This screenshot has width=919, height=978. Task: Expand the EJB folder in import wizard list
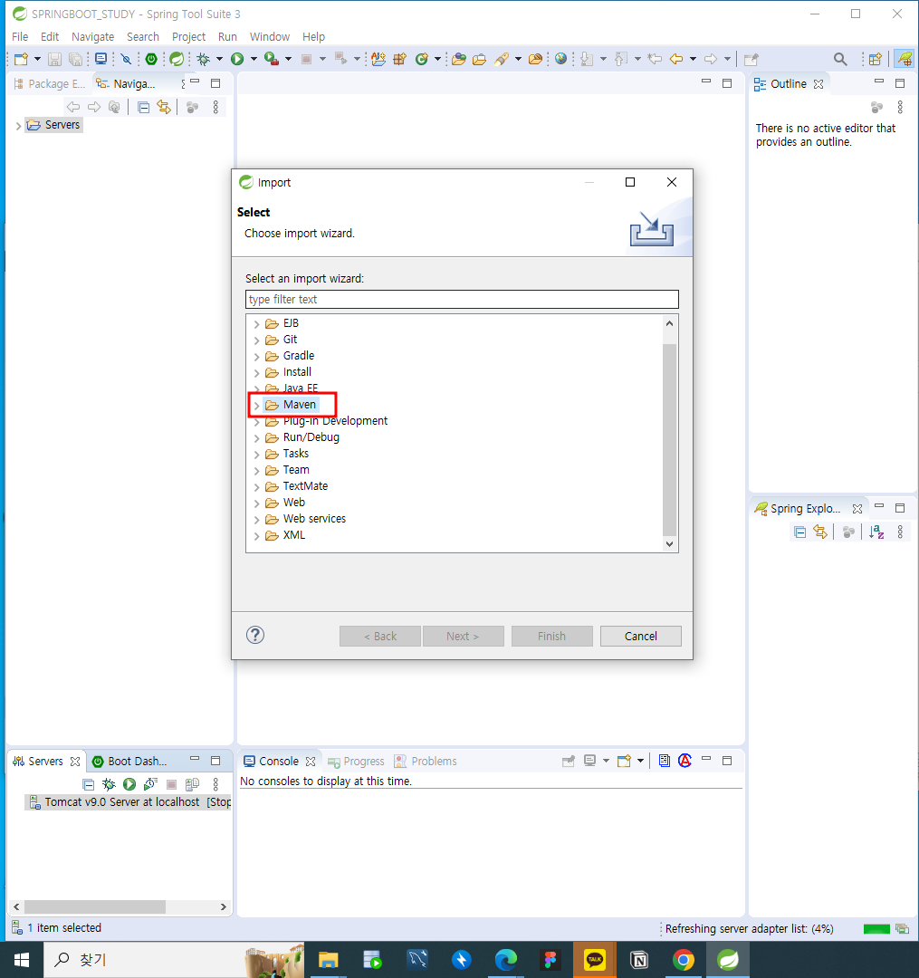tap(256, 323)
